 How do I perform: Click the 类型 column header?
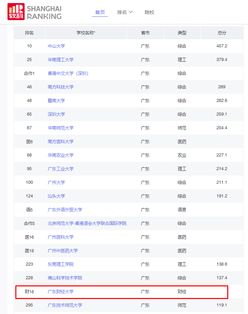[182, 33]
